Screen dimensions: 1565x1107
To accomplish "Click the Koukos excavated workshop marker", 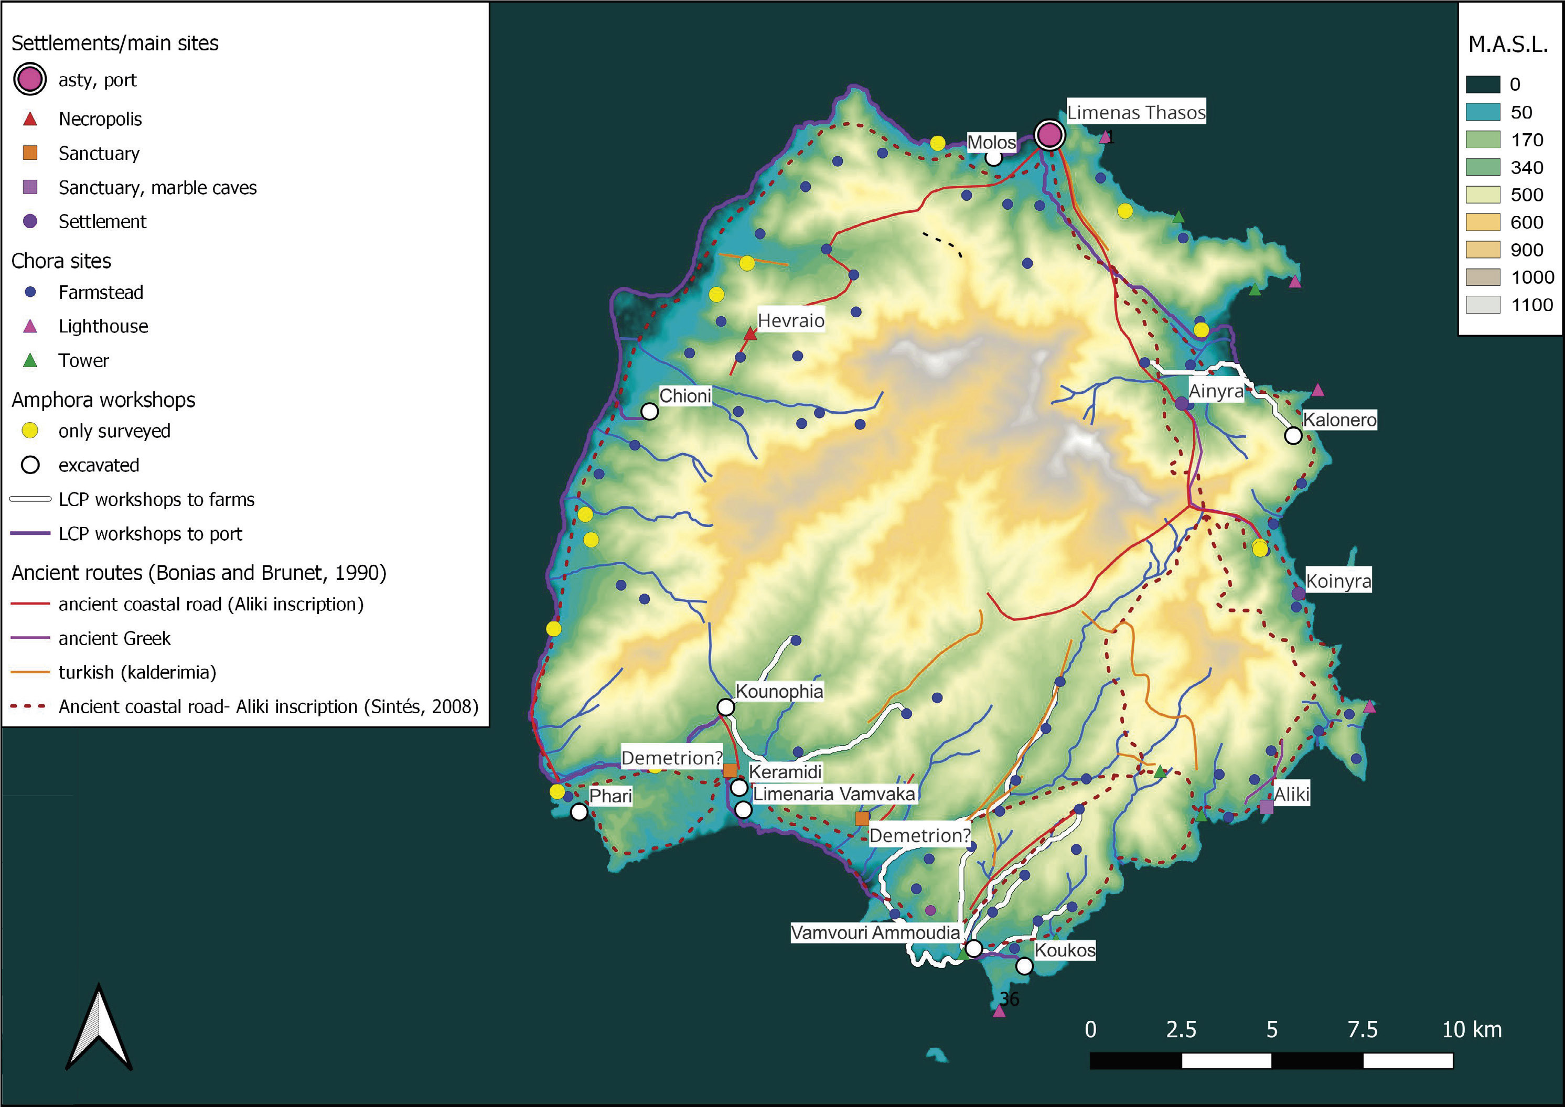I will tap(1024, 966).
